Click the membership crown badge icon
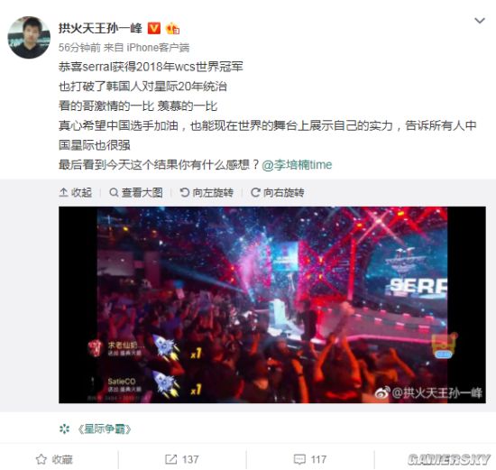496x470 pixels. pos(172,29)
